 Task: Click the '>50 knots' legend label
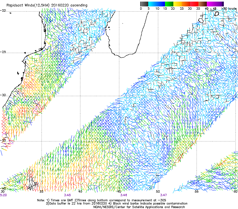[x=229, y=8]
